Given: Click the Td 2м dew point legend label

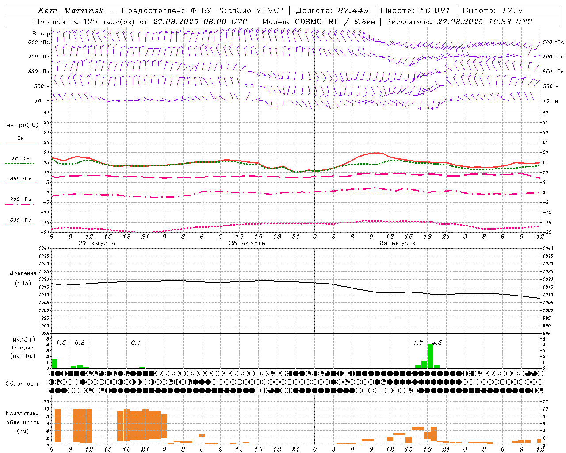Looking at the screenshot, I should [20, 158].
